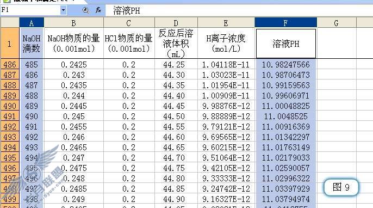The width and height of the screenshot is (373, 208).
Task: Select row header 1
Action: pos(10,44)
